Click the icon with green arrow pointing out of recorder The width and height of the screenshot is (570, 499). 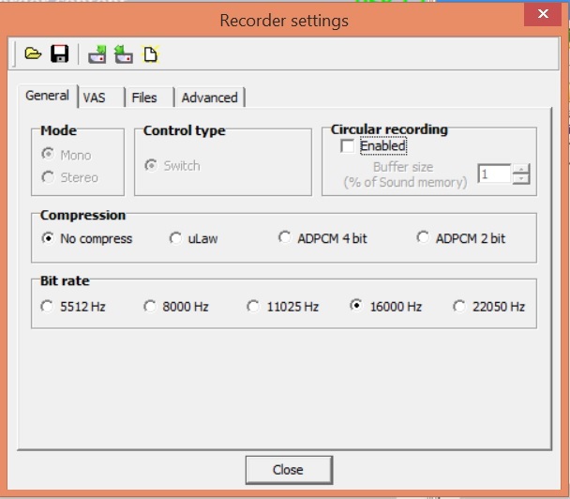[124, 54]
